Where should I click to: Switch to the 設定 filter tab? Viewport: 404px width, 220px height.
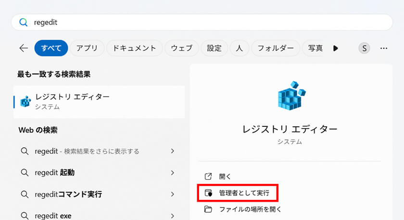tap(214, 48)
